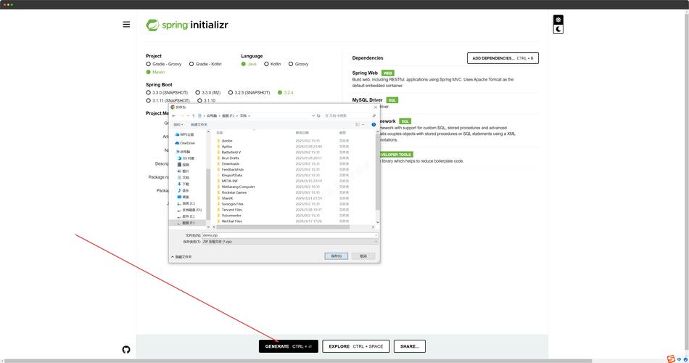
Task: Click 保存 (Save) in the dialog
Action: [x=336, y=256]
